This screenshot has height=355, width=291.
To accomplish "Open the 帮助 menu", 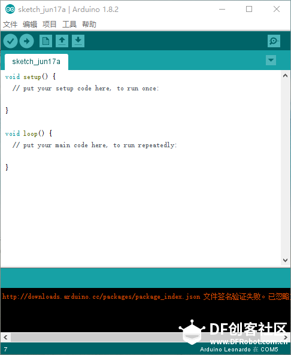I will coord(89,24).
